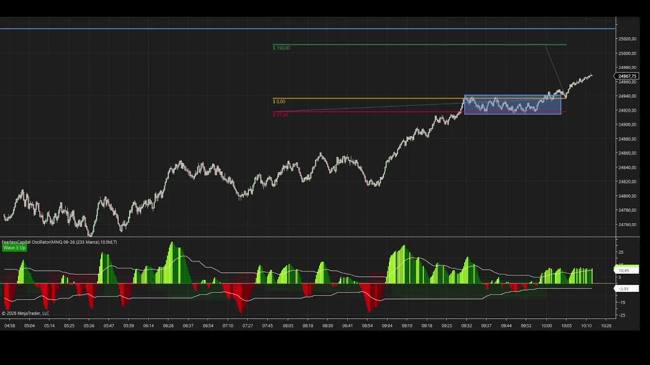Click the 24760,00 price axis label

tap(627, 225)
